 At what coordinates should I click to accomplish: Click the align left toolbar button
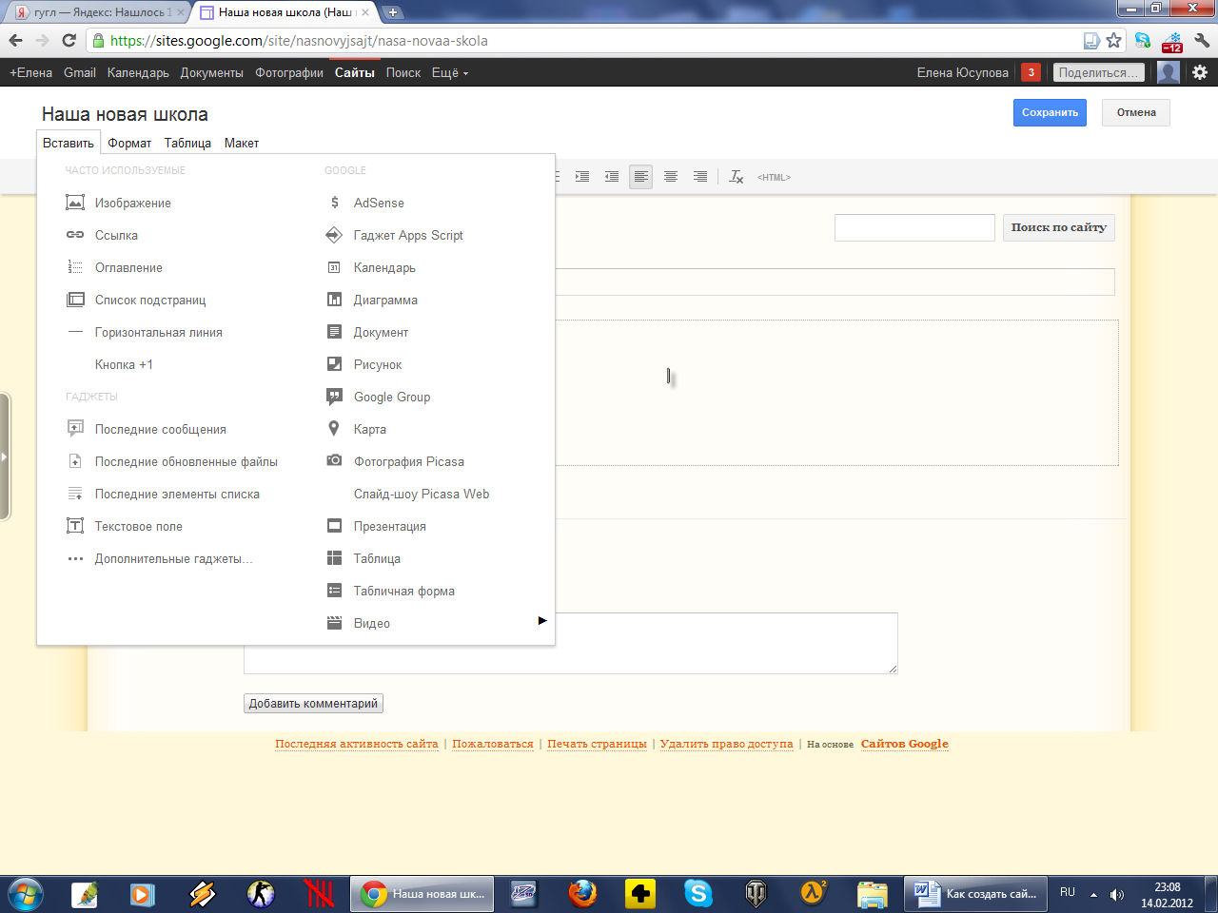(x=641, y=177)
